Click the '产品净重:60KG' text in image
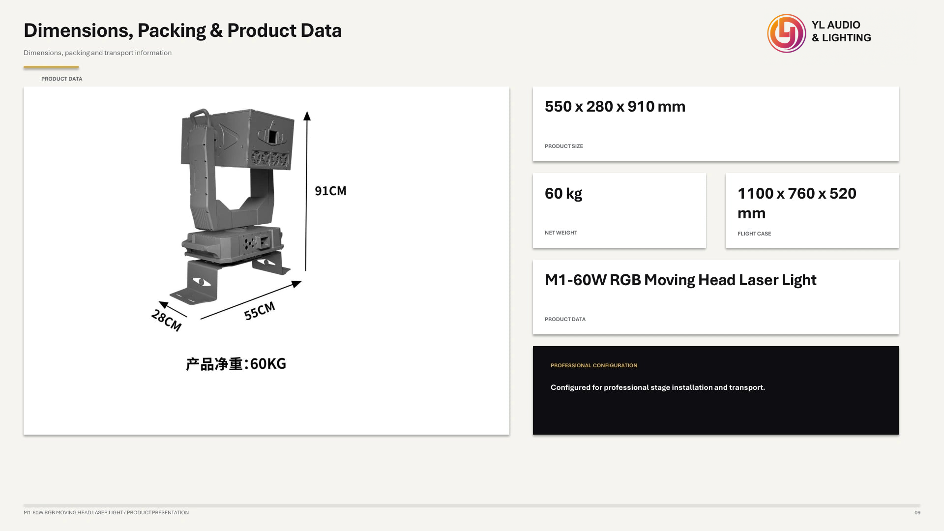The height and width of the screenshot is (531, 944). 236,364
